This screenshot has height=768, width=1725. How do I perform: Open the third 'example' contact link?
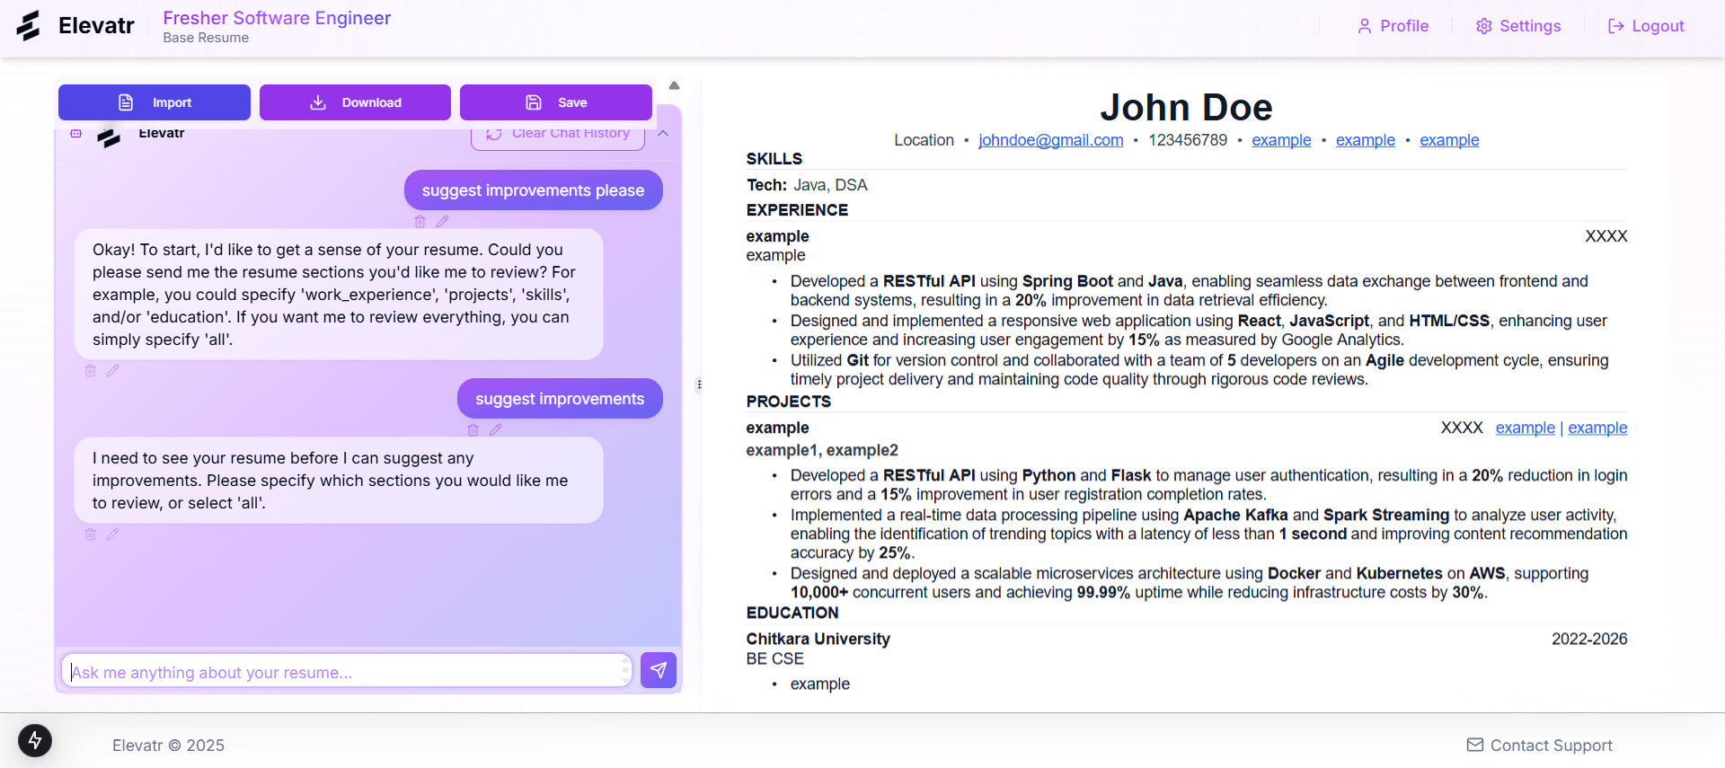1449,140
